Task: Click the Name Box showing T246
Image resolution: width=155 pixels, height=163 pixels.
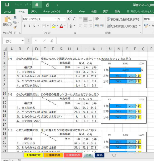Action: pyautogui.click(x=14, y=41)
